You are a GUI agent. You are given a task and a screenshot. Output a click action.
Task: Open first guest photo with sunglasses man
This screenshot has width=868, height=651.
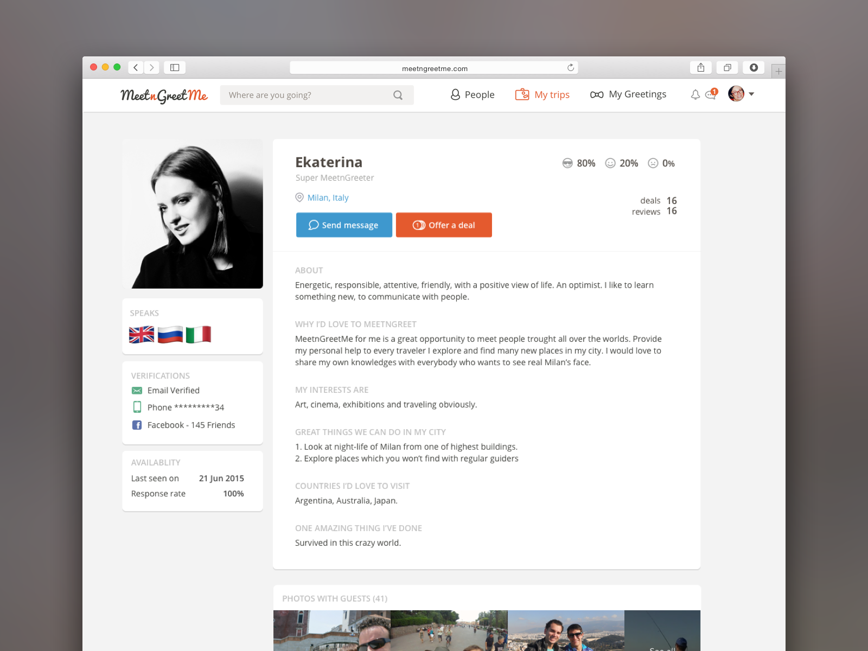[331, 630]
